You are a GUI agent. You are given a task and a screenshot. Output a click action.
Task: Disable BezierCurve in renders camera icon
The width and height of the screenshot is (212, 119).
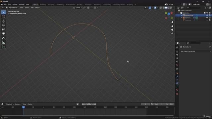pos(210,16)
